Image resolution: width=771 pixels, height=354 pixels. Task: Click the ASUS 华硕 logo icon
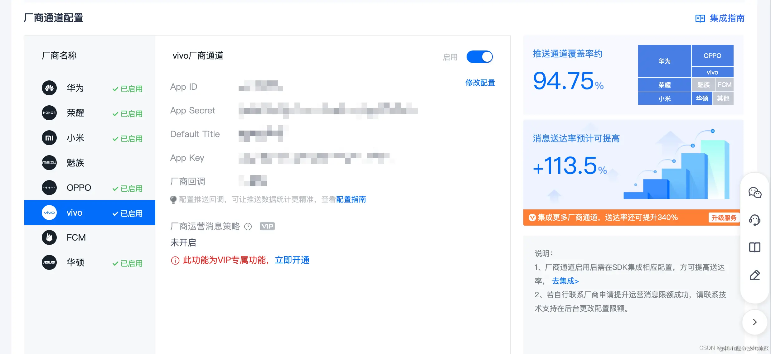pos(49,262)
